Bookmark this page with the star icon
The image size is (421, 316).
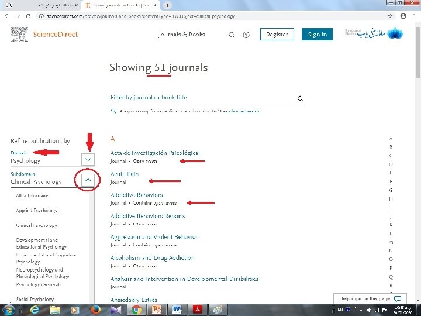tap(390, 16)
